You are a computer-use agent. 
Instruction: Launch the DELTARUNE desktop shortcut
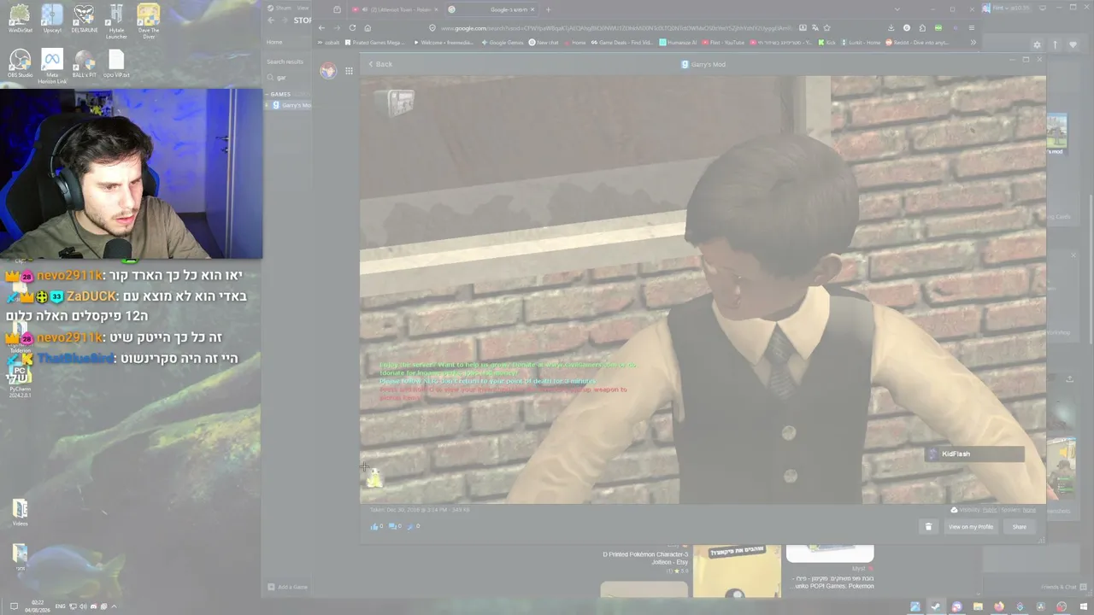[x=84, y=18]
